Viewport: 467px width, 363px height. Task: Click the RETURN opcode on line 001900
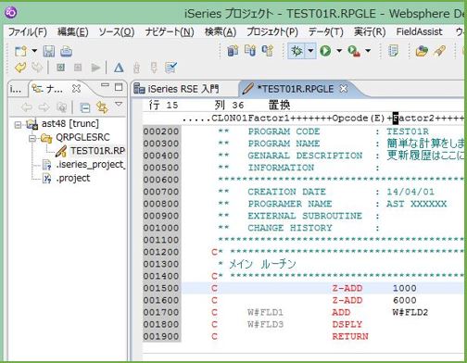(x=350, y=336)
